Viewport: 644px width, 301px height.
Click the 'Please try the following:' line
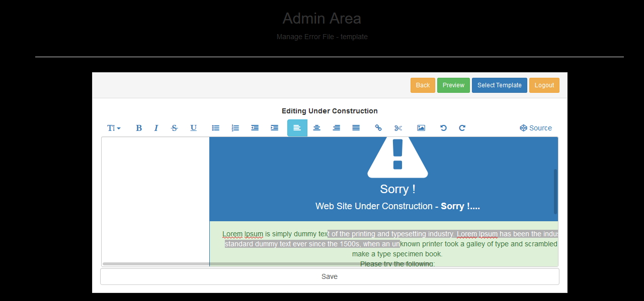[x=397, y=264]
